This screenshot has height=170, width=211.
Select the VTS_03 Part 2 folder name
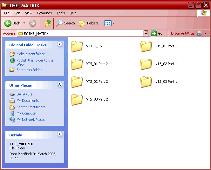coord(97,99)
